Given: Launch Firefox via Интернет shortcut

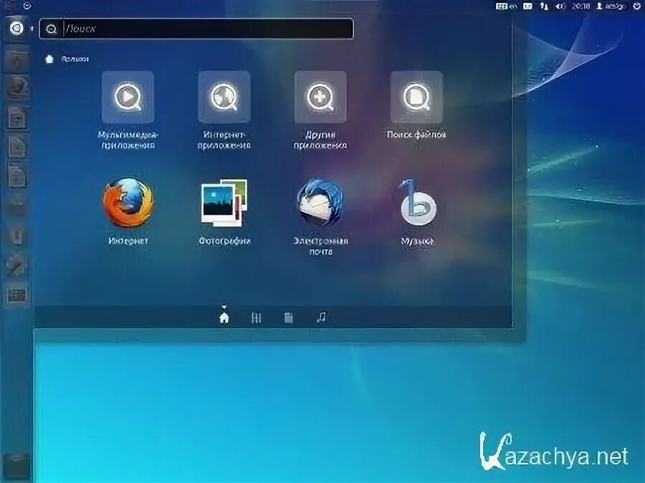Looking at the screenshot, I should click(x=128, y=211).
